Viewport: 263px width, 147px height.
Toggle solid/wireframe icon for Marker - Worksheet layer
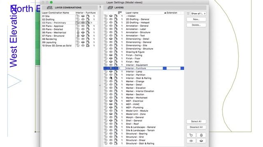point(116,98)
